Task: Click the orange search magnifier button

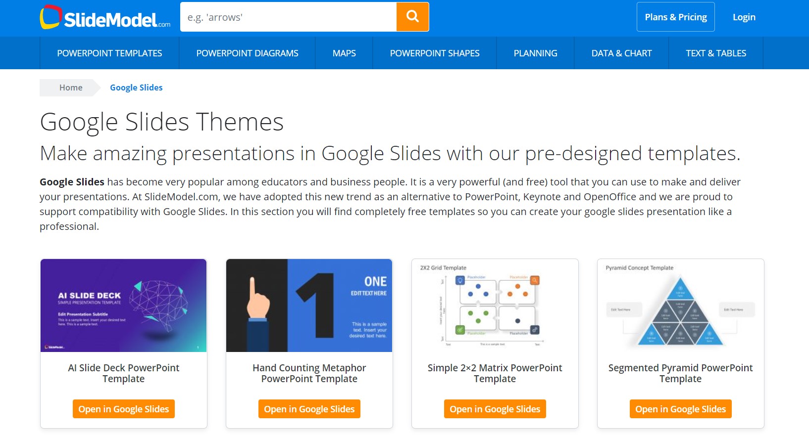Action: click(x=412, y=17)
